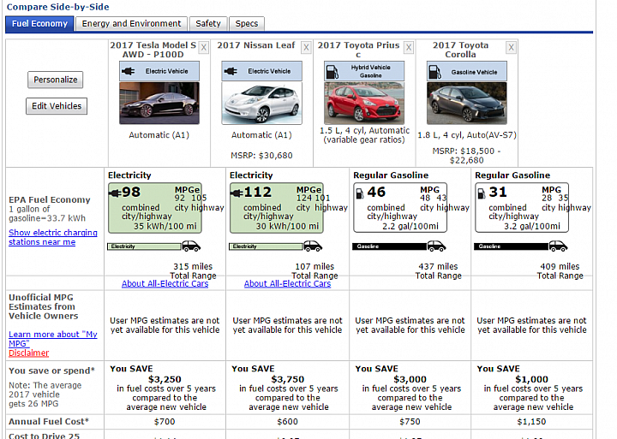The height and width of the screenshot is (439, 617).
Task: Click the plug icon beside 98 MPGe
Action: 115,193
